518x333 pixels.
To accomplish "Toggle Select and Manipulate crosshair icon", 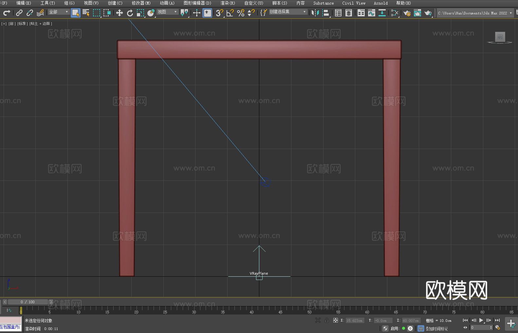I will (197, 13).
